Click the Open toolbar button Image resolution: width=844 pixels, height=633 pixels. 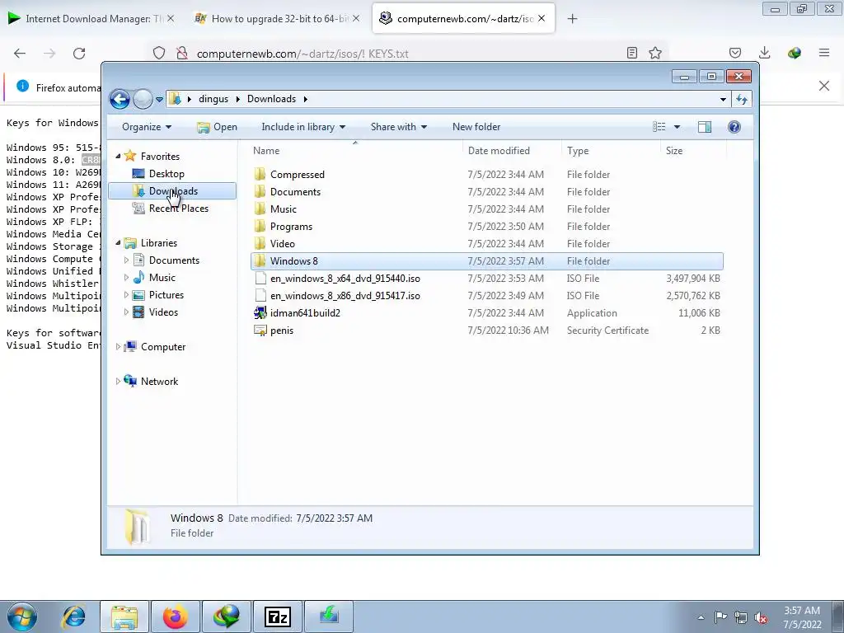(217, 127)
